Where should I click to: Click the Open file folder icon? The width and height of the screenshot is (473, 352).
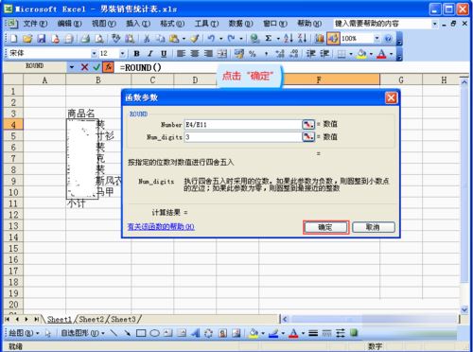pos(27,39)
